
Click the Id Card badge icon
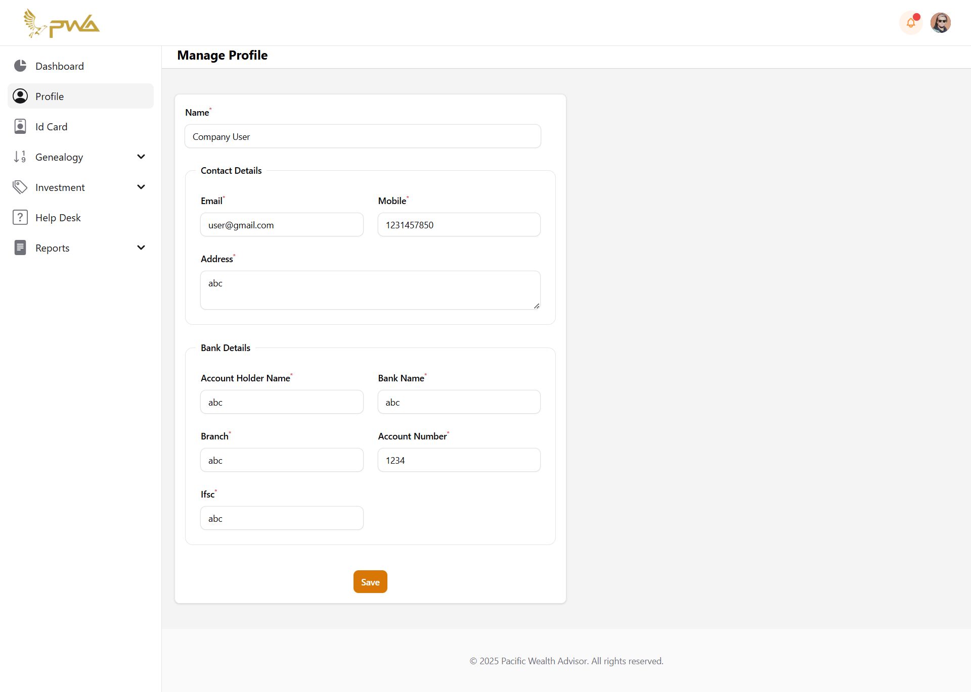click(x=20, y=126)
